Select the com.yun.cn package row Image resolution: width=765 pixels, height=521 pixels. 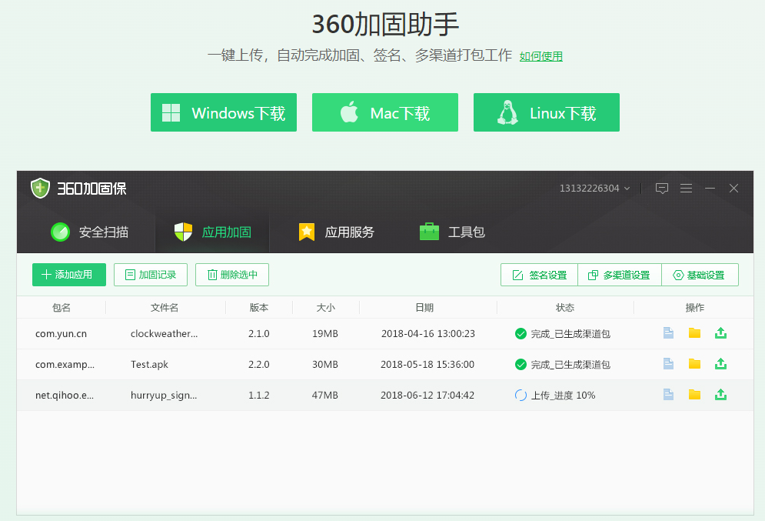[x=385, y=333]
